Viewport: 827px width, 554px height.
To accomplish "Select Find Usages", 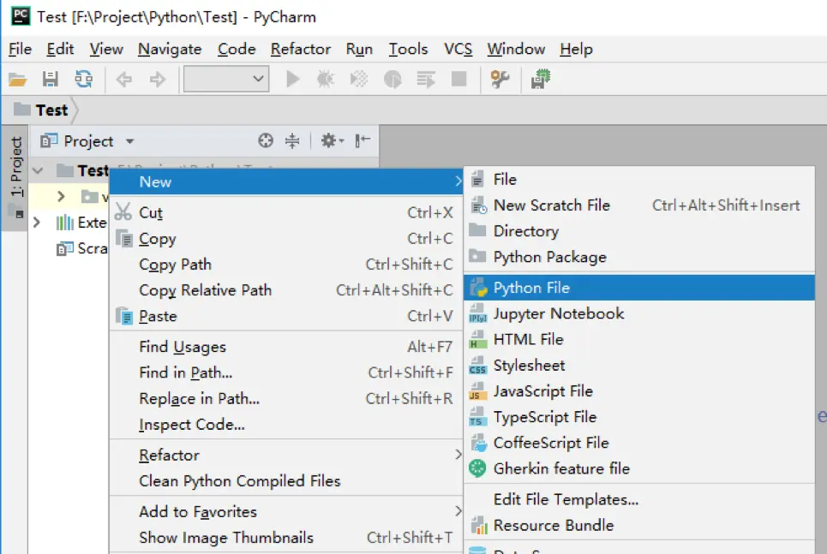I will click(x=286, y=347).
